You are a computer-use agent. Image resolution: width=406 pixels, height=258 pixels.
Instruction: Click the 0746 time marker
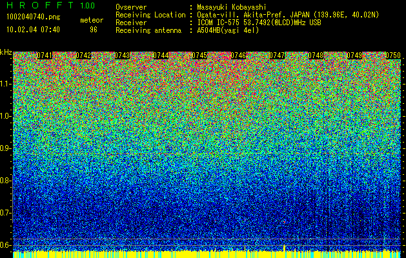click(238, 55)
